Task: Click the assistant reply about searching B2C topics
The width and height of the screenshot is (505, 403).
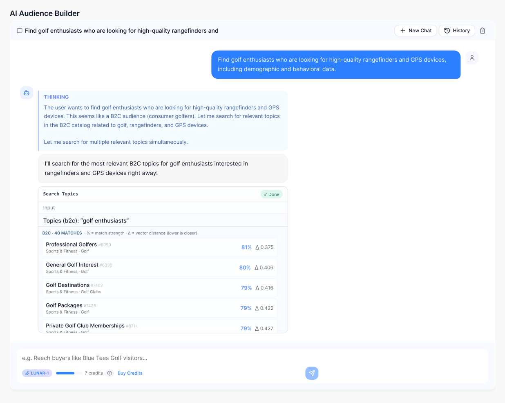Action: 163,168
